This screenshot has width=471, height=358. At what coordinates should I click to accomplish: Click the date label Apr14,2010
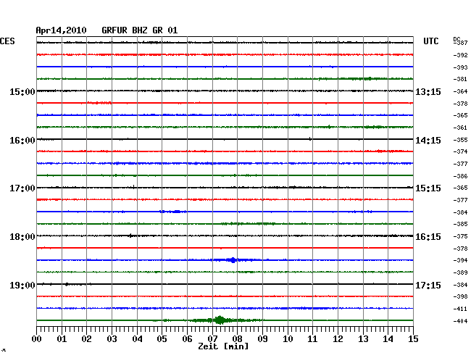pos(61,30)
